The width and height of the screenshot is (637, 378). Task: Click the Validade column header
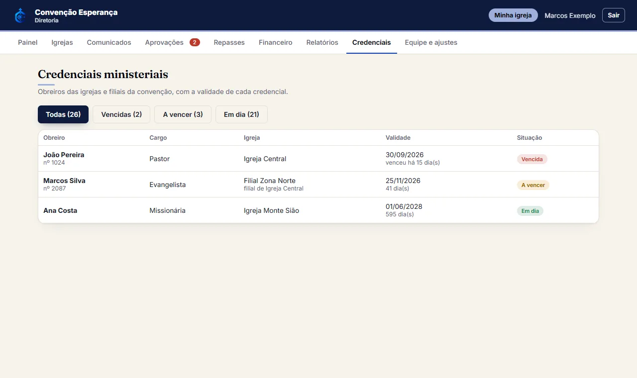click(398, 138)
